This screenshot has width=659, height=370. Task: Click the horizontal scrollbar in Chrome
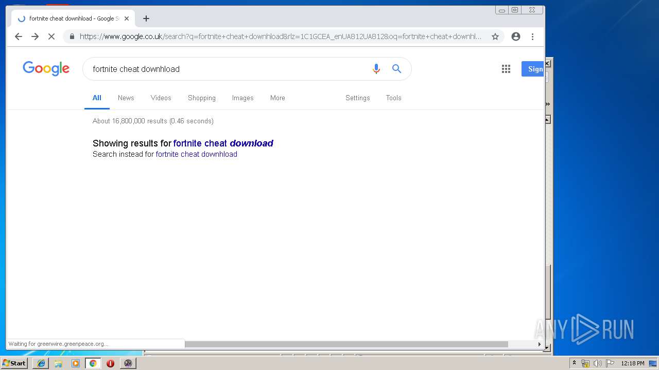point(346,344)
